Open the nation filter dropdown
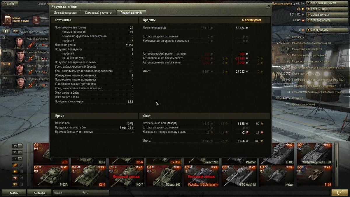 (17, 146)
